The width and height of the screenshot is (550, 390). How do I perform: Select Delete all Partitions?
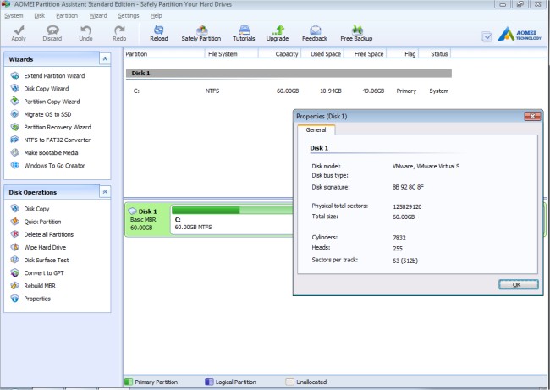49,234
